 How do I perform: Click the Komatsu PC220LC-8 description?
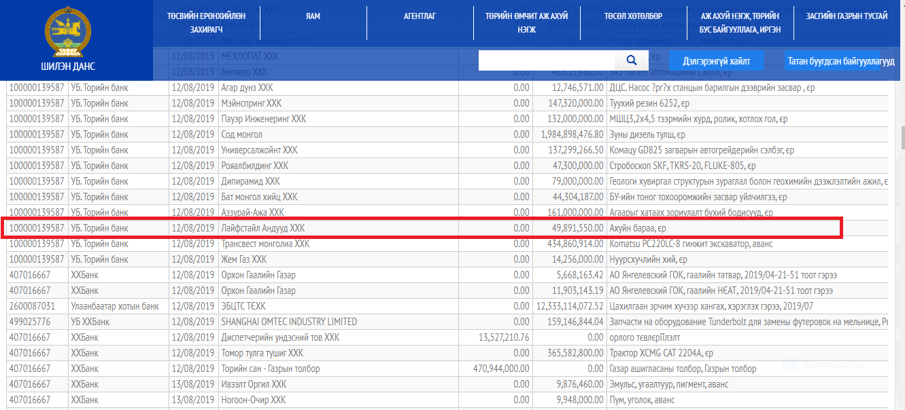[691, 244]
